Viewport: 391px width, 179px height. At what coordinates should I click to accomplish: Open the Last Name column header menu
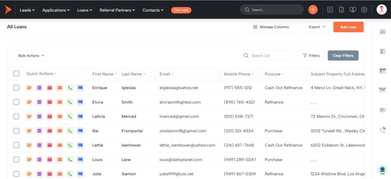coord(144,74)
